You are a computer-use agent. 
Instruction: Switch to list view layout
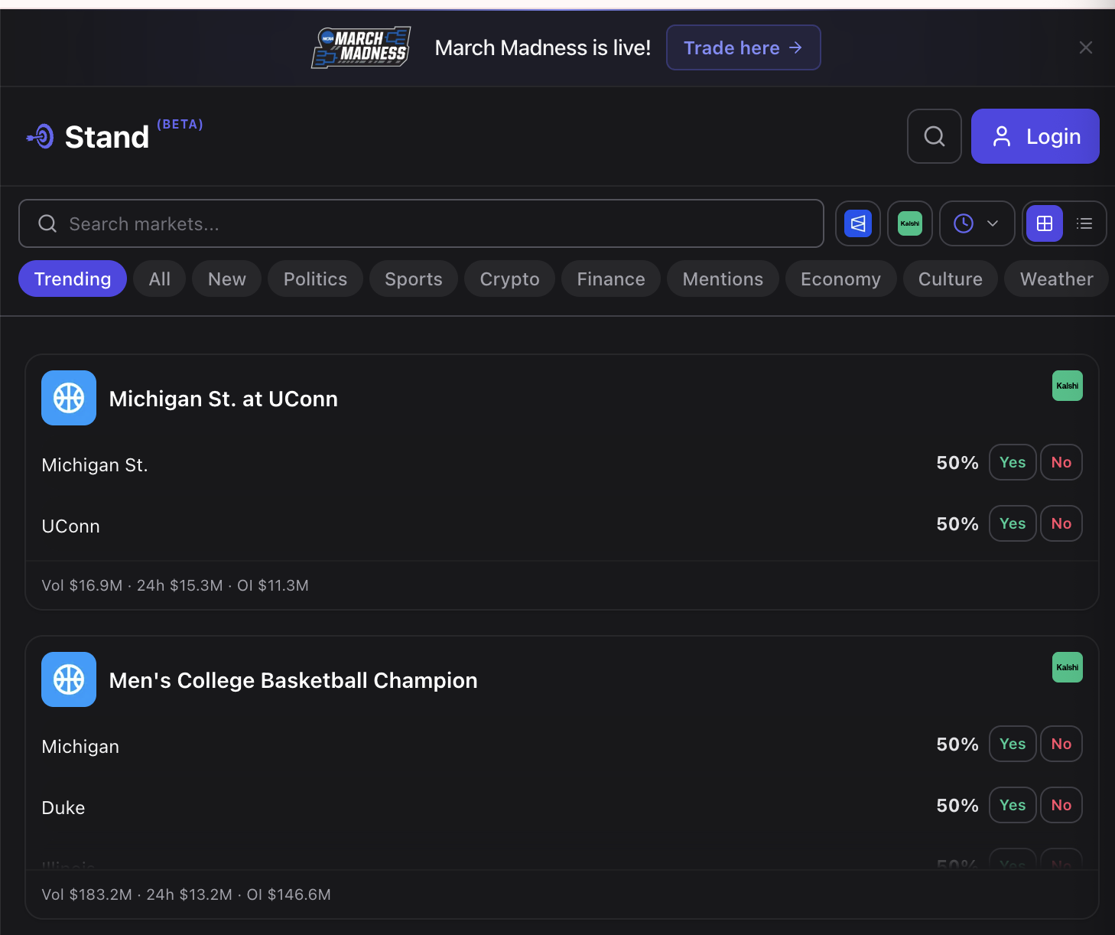click(1084, 223)
